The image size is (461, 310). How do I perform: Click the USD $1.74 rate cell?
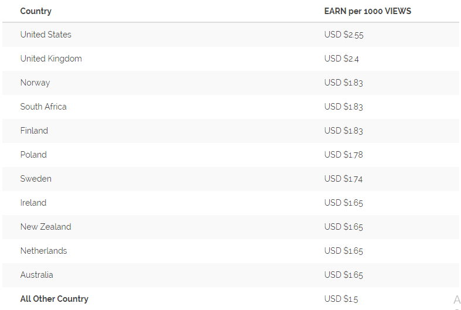click(343, 179)
